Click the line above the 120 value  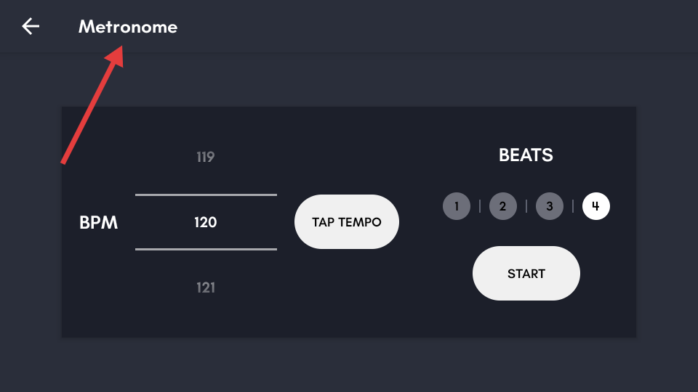pos(206,195)
